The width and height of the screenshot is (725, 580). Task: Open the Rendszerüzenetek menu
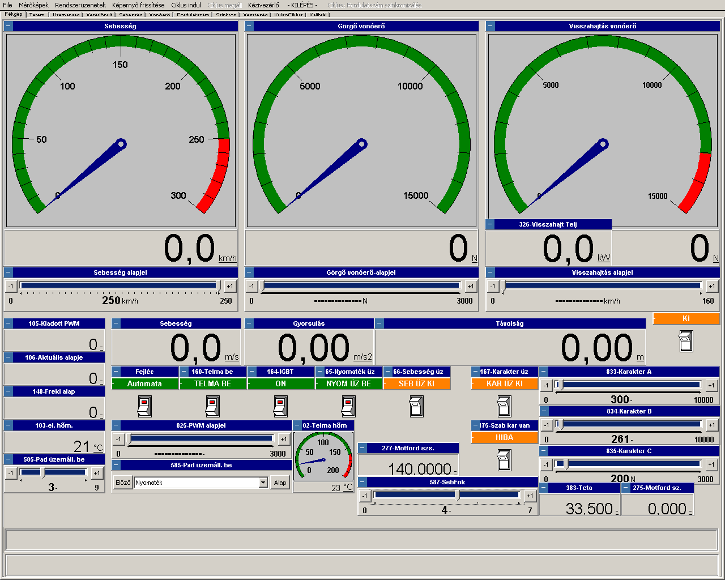(x=80, y=5)
